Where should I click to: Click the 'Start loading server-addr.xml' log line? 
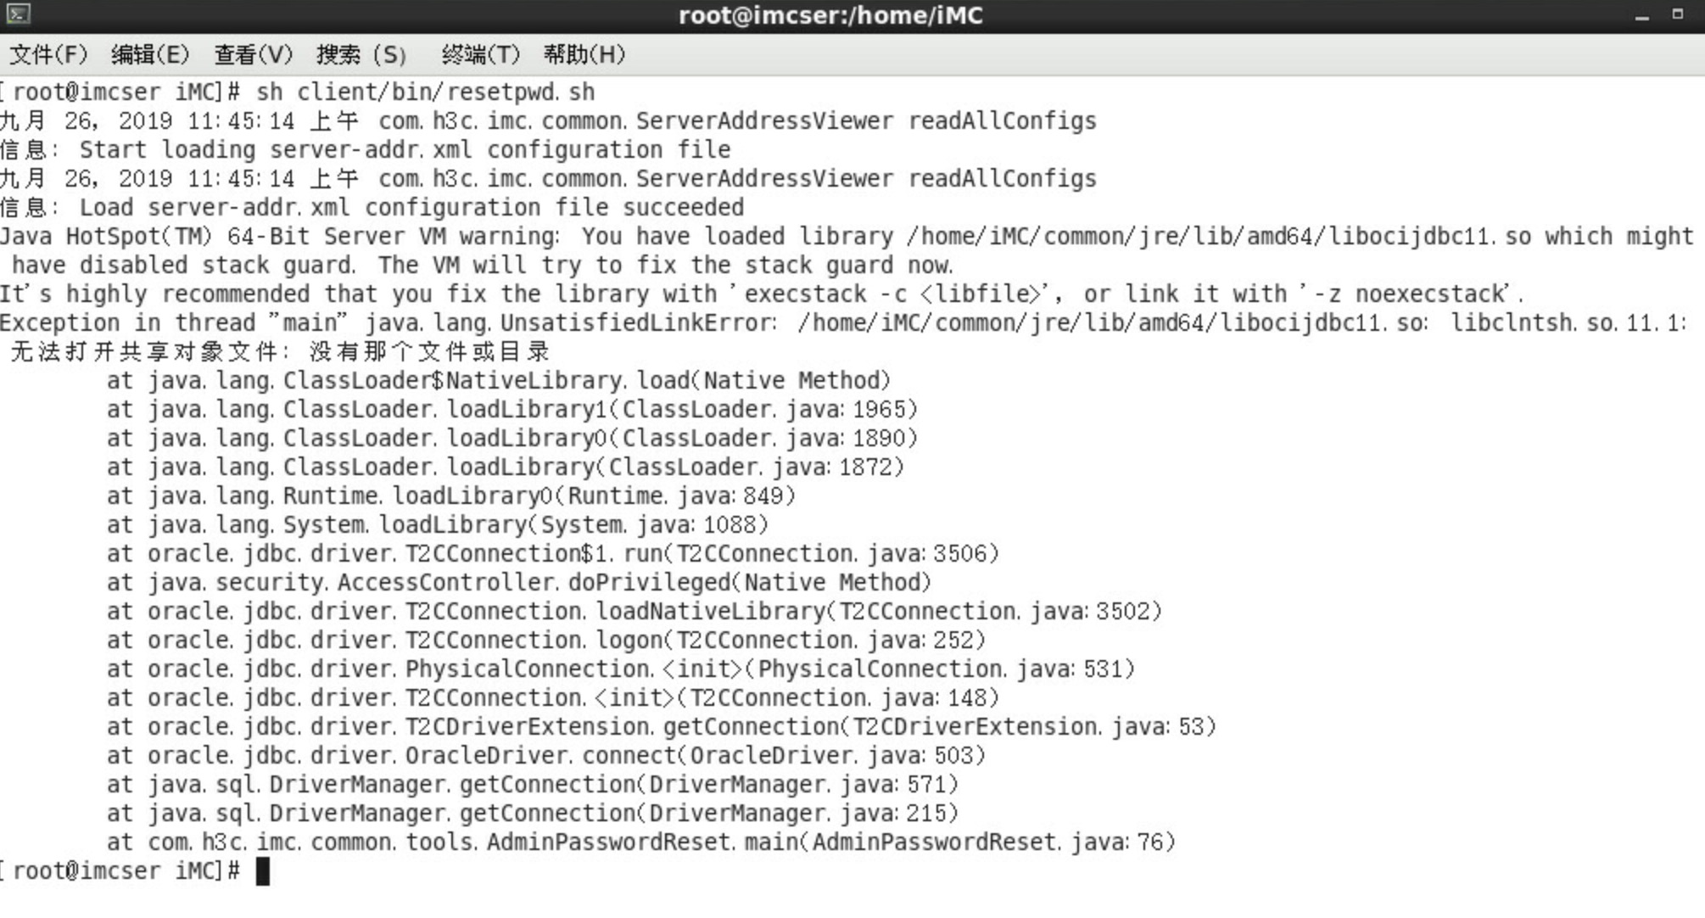(x=405, y=150)
